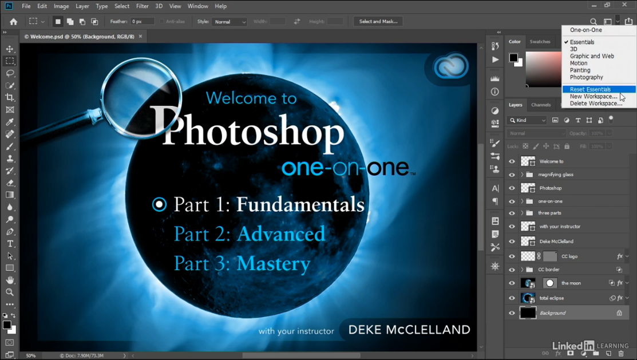Click the Color panel foreground swatch
The height and width of the screenshot is (360, 637).
tap(513, 58)
